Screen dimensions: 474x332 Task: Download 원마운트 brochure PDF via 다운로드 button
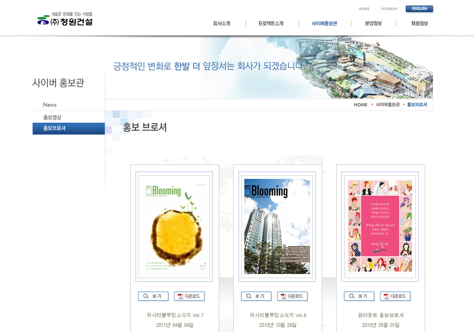coord(395,296)
